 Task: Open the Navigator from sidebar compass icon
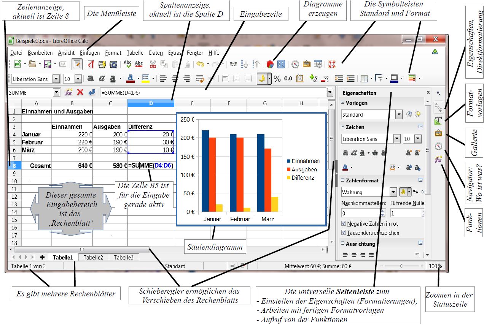[438, 146]
